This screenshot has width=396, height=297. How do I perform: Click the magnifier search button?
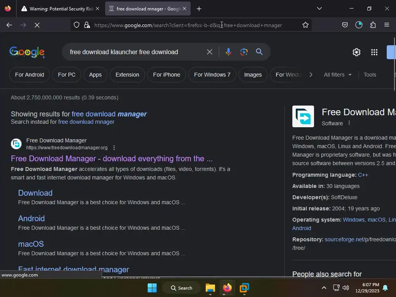(259, 52)
